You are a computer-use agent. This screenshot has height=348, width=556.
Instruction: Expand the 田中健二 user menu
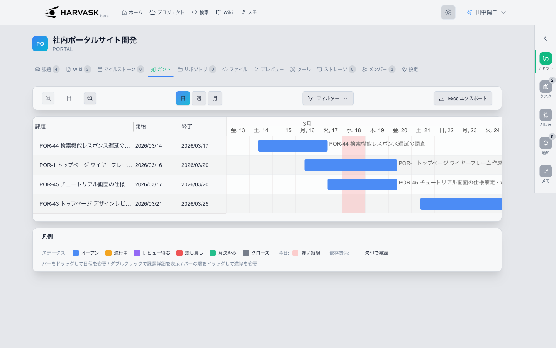tap(486, 12)
